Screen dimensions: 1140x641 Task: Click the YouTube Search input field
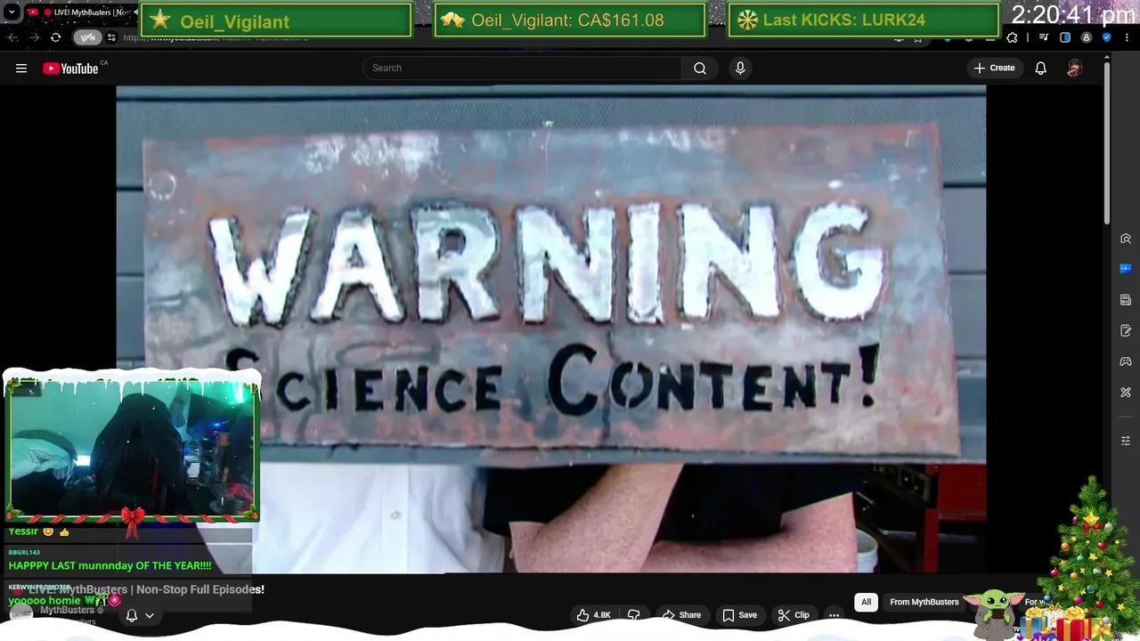(x=522, y=68)
